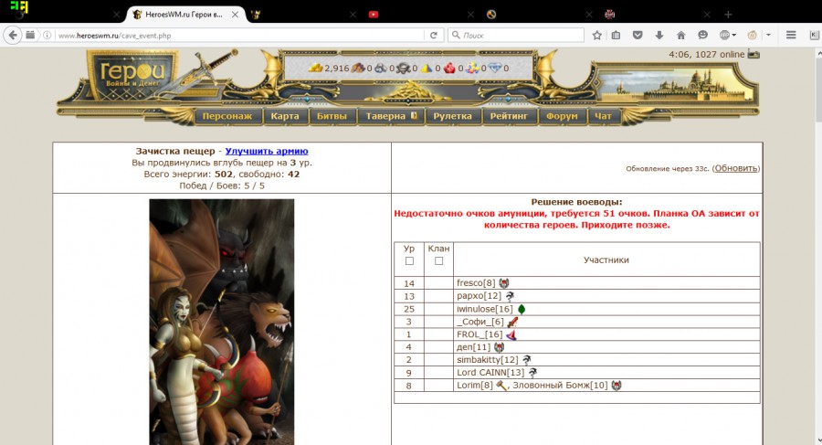Go back with browser back arrow

point(13,35)
